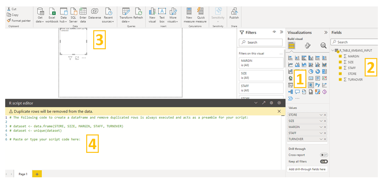The image size is (380, 184).
Task: Insert the donut chart visual
Action: click(318, 71)
